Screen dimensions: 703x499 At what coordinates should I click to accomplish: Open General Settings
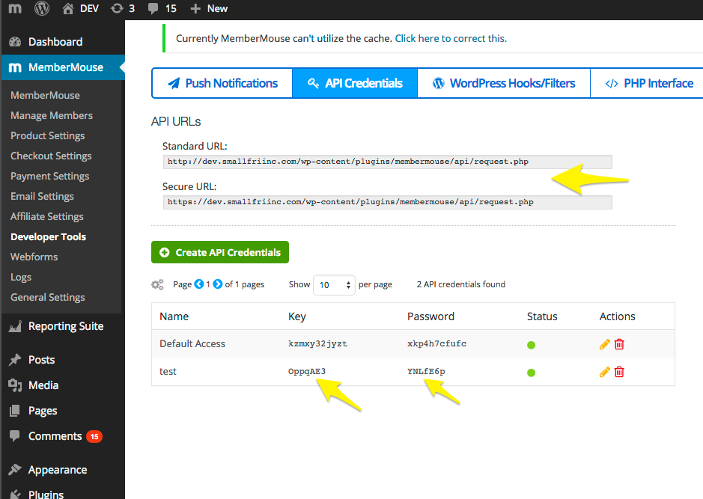pos(47,298)
